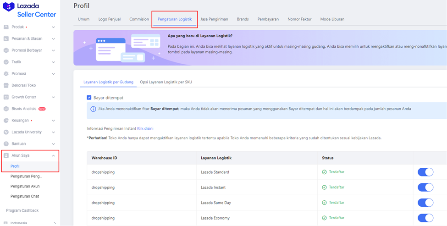Select Layanan Logistik per Gudang sub-tab

coord(108,82)
